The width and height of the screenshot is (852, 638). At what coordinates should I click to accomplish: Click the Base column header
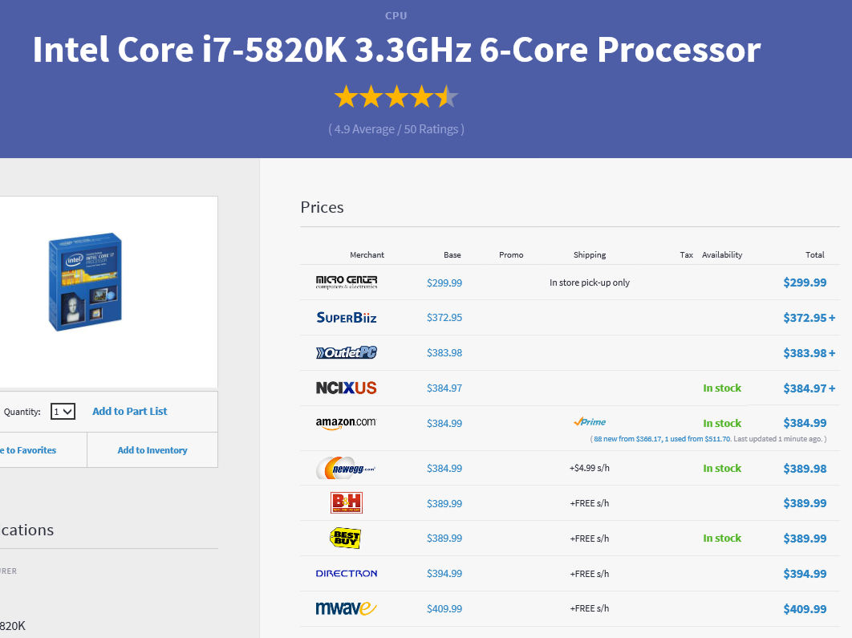[x=452, y=255]
